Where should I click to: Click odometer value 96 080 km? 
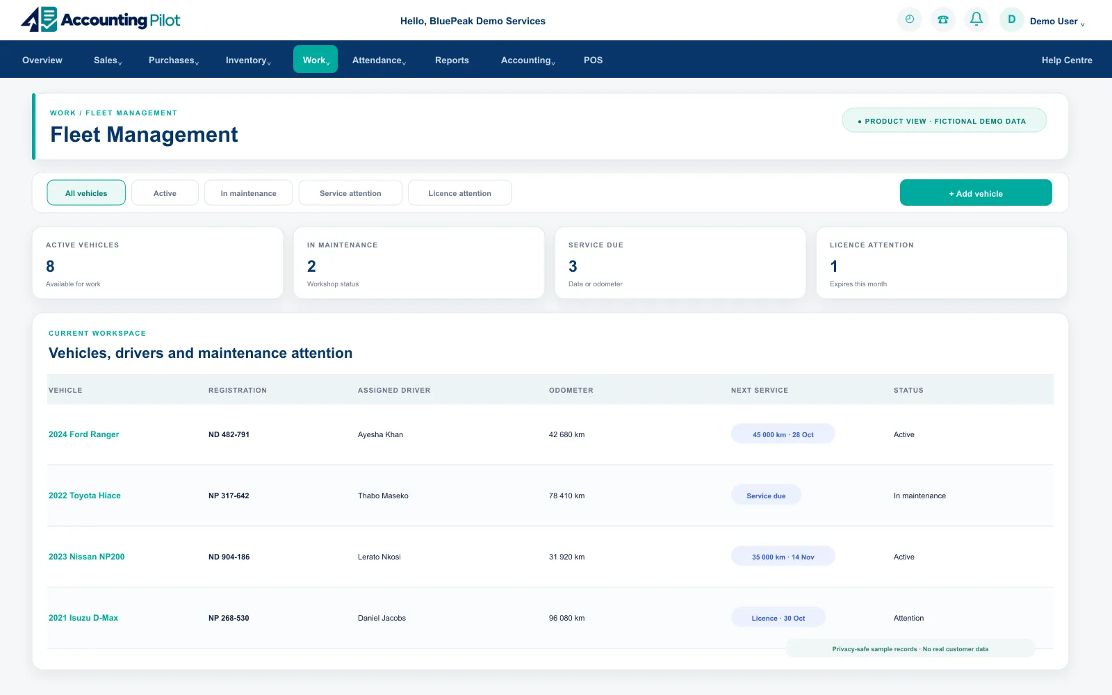pos(566,618)
